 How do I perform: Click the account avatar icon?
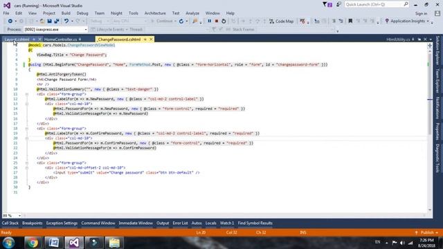click(x=437, y=13)
